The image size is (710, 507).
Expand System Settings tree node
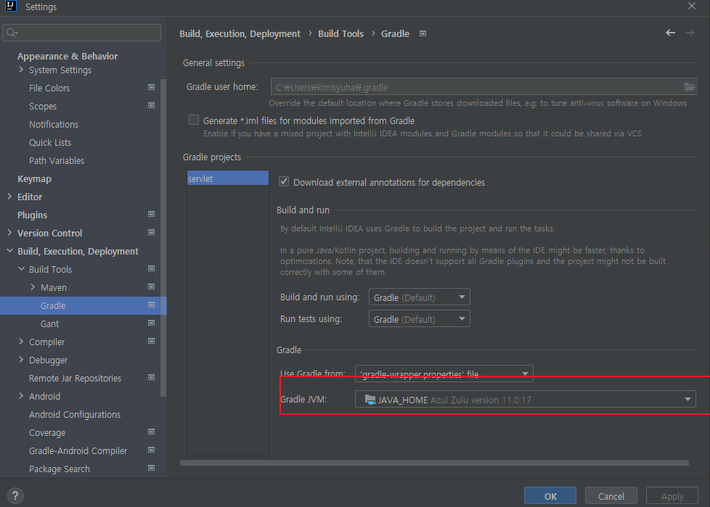(21, 70)
